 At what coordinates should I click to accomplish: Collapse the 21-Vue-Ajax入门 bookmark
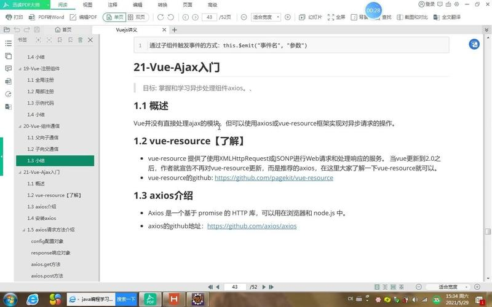coord(20,173)
